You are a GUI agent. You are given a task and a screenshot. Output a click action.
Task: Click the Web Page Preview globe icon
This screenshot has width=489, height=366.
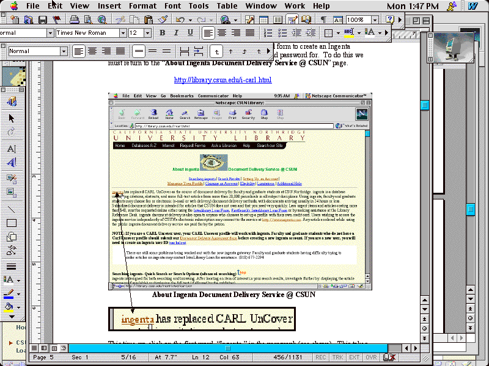pyautogui.click(x=102, y=20)
